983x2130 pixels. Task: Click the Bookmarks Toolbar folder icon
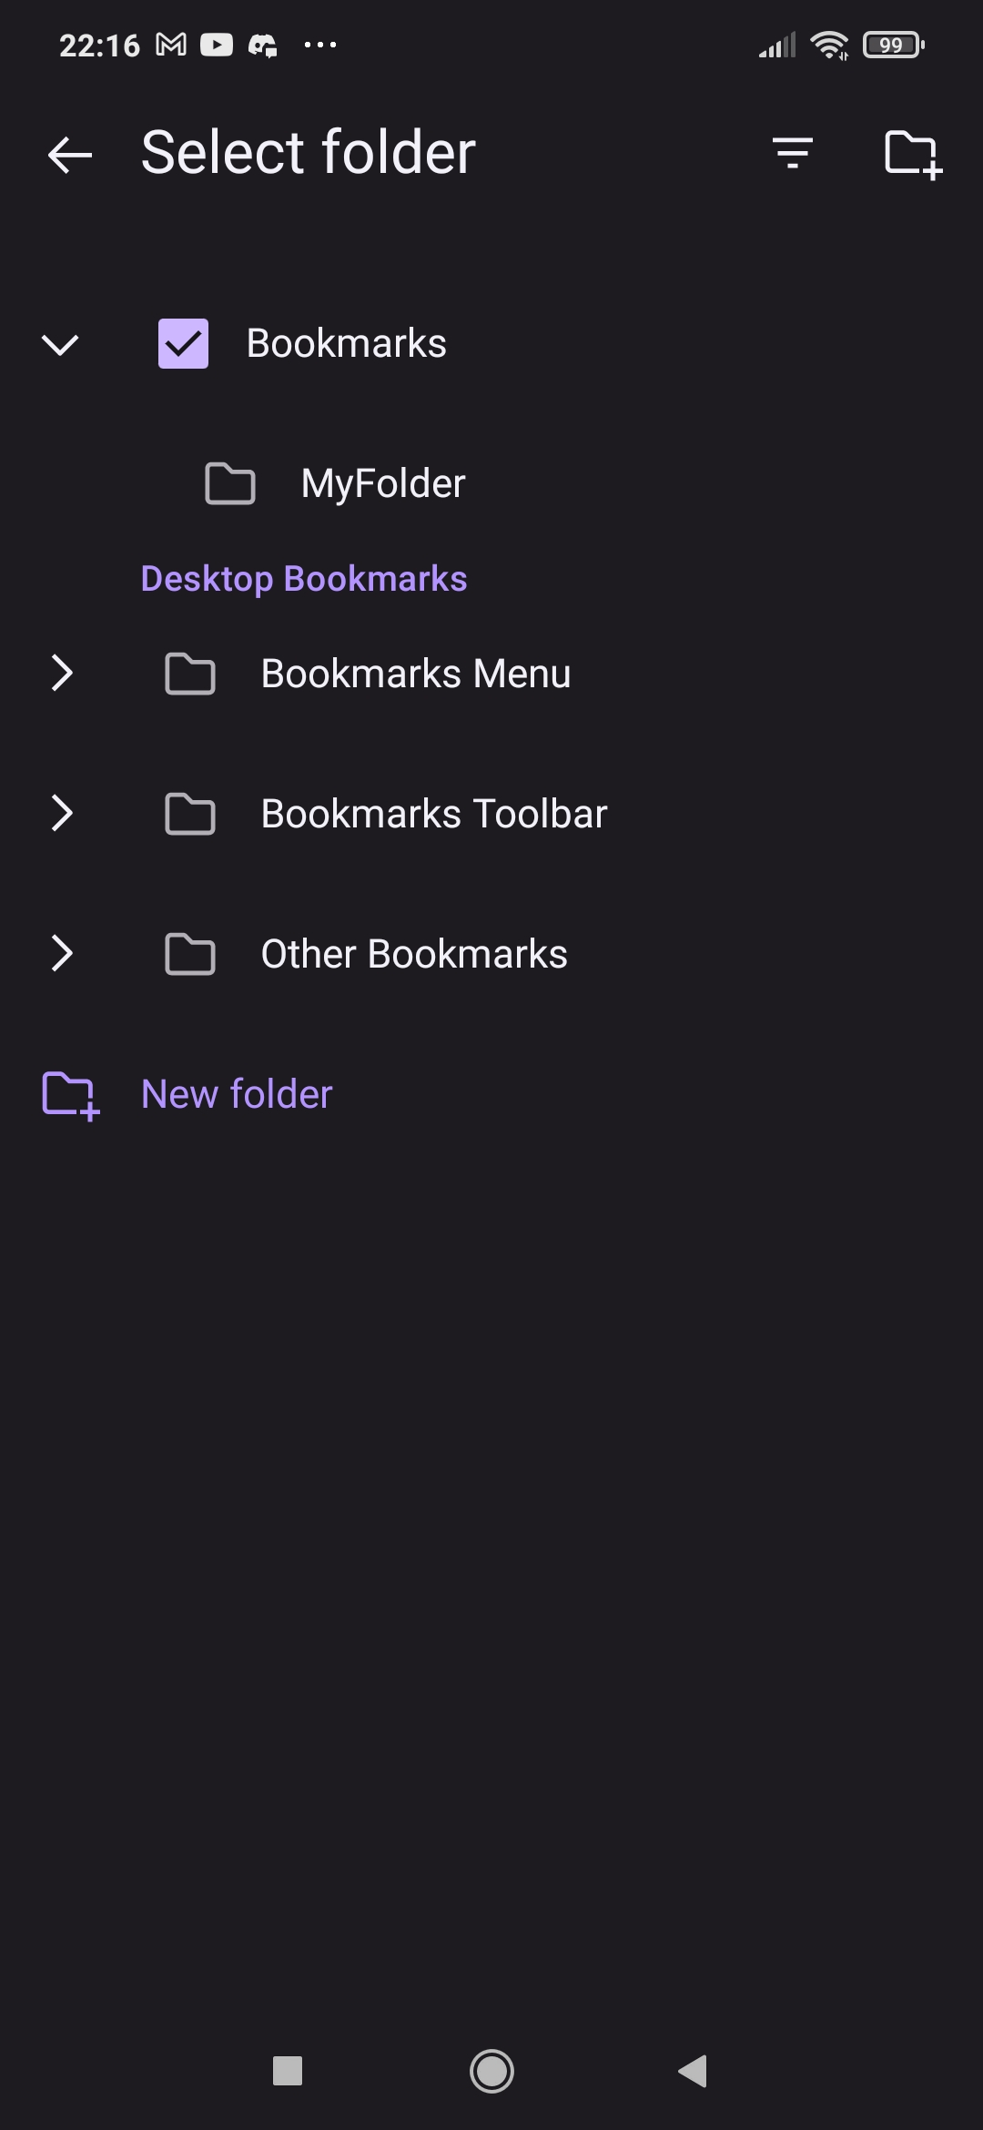point(189,814)
